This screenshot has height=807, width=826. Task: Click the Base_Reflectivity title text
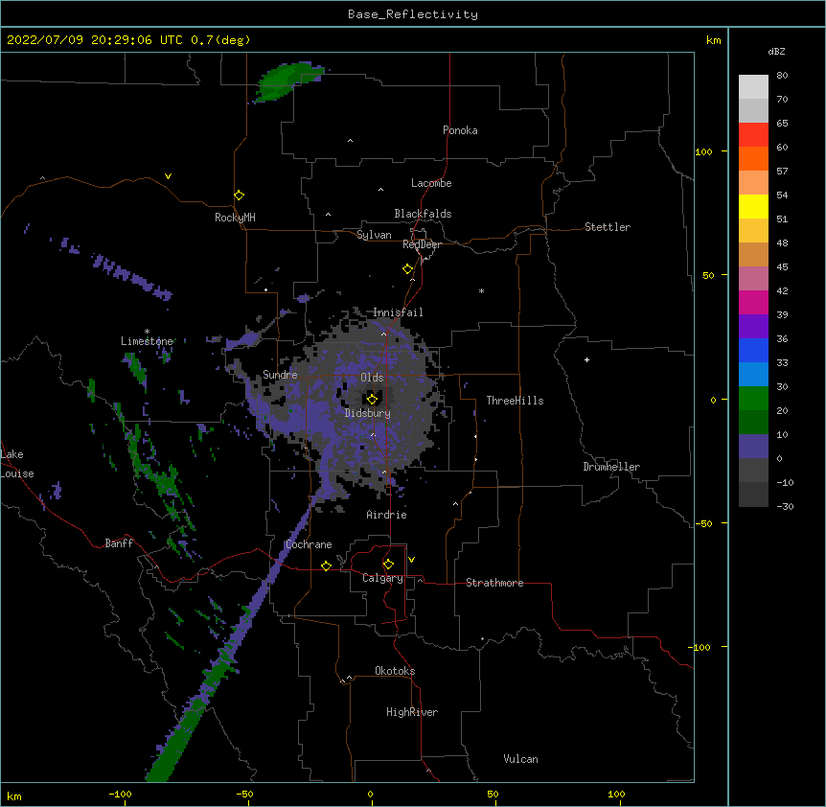tap(413, 14)
